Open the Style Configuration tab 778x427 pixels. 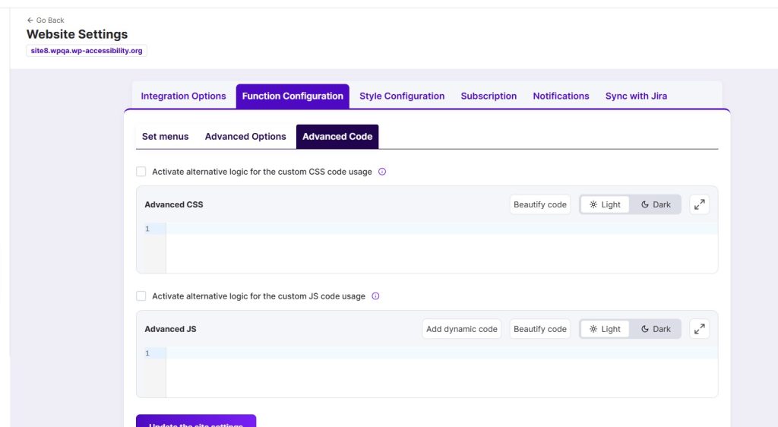402,96
